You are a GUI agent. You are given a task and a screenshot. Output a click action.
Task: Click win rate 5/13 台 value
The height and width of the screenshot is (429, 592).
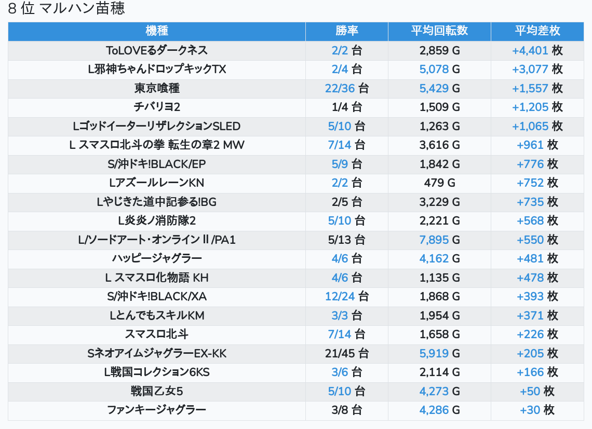point(346,240)
